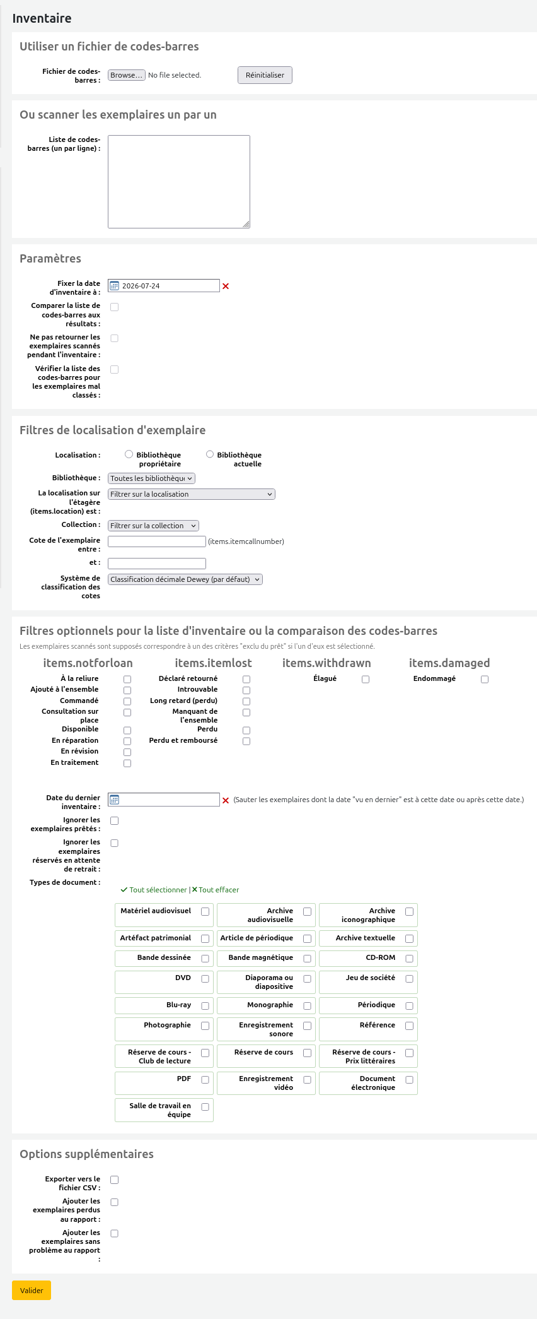Select Bibliothèque actuelle radio button
Image resolution: width=537 pixels, height=1319 pixels.
(210, 454)
